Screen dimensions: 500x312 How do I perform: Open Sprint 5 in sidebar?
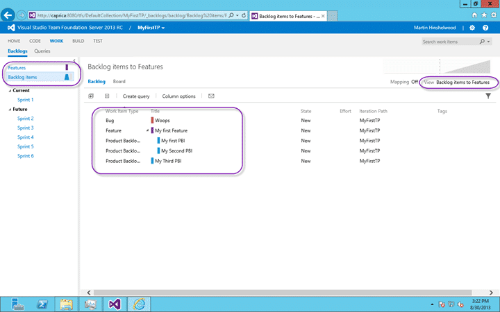coord(26,146)
